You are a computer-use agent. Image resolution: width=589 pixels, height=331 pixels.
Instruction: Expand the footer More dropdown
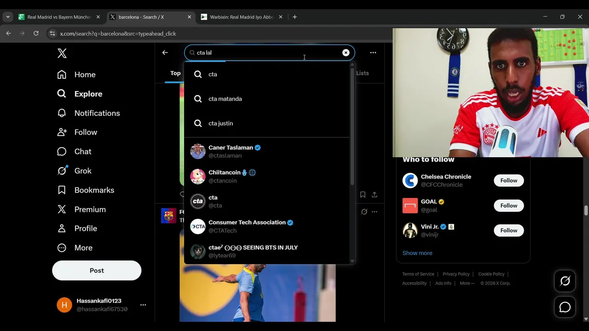pos(468,283)
